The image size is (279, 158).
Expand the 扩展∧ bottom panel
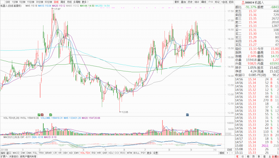tap(4, 157)
